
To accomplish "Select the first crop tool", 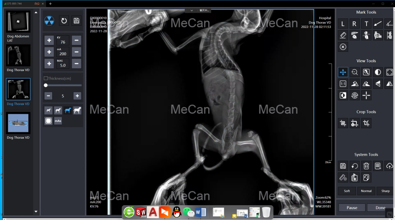I will pyautogui.click(x=343, y=123).
